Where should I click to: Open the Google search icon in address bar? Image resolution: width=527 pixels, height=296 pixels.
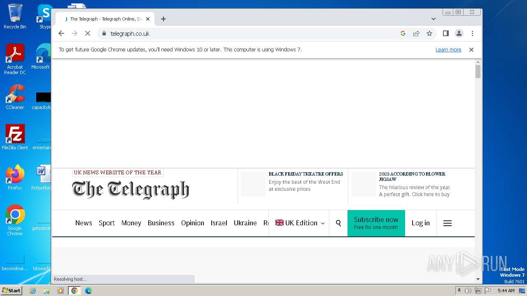pyautogui.click(x=403, y=33)
